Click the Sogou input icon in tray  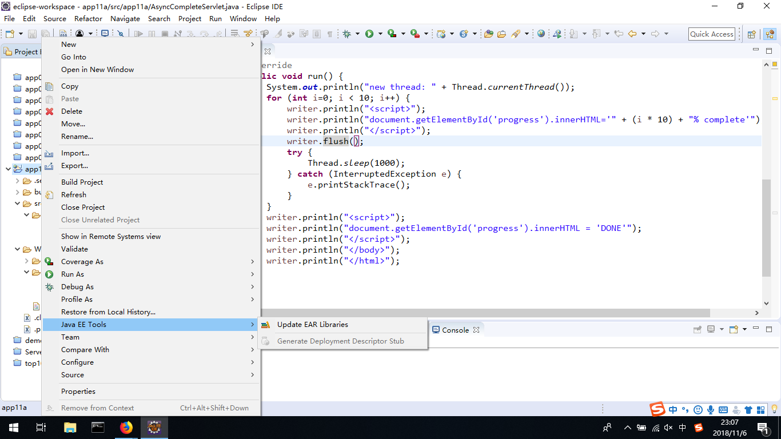pos(699,427)
